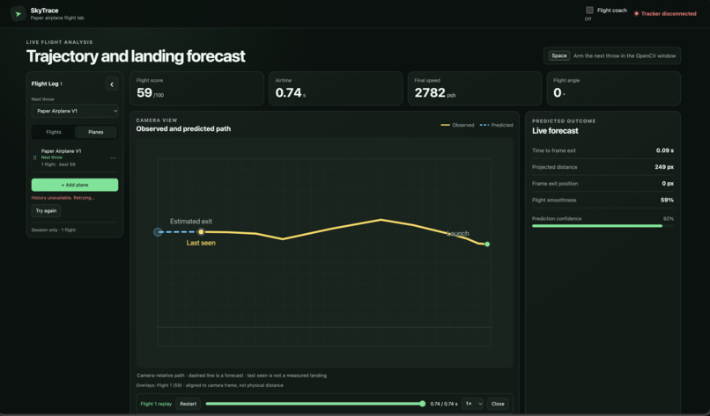
Task: Grab the drag handle for Paper Airplane V1
Action: [35, 157]
